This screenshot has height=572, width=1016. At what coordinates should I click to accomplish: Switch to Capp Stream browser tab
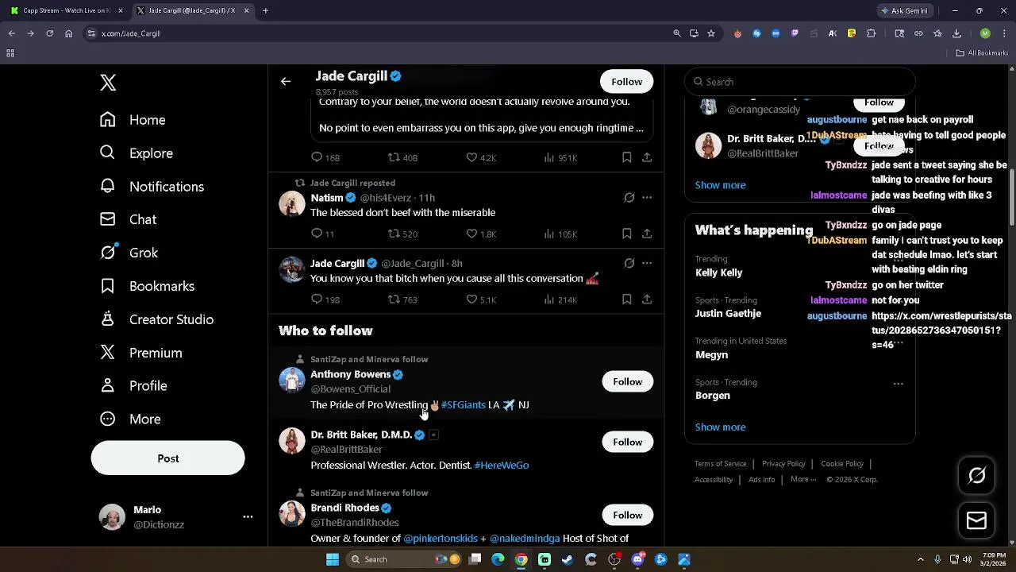tap(65, 11)
